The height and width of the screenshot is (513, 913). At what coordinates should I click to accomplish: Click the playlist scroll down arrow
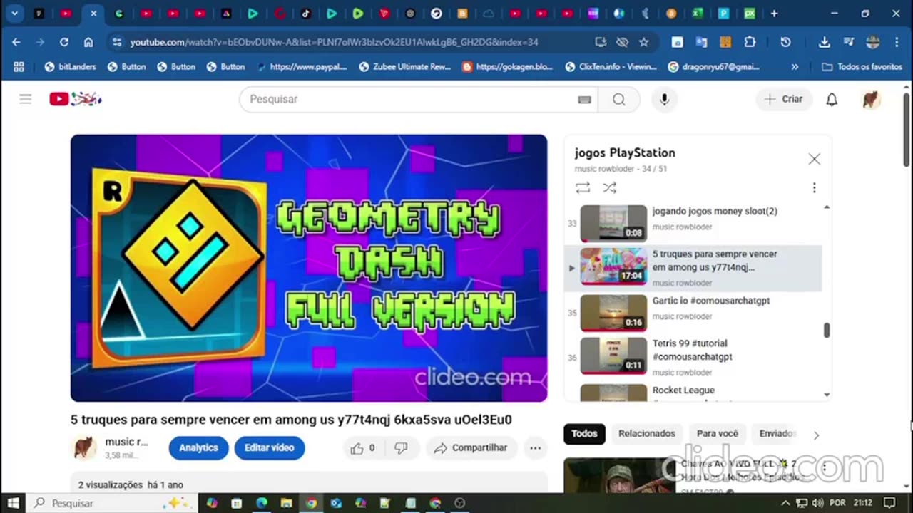click(x=827, y=395)
